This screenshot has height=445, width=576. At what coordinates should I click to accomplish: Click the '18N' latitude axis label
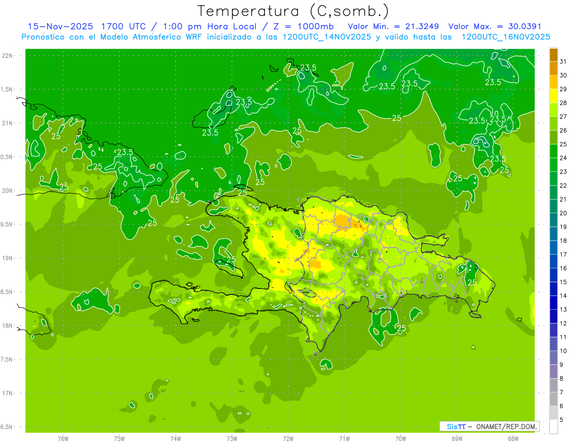click(x=8, y=326)
